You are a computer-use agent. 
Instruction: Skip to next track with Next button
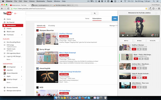pyautogui.click(x=139, y=40)
